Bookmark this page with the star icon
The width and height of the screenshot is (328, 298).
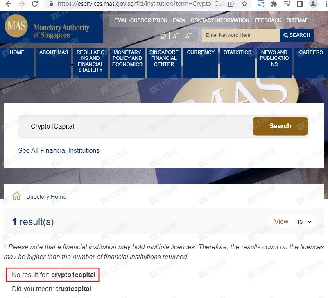click(x=244, y=4)
